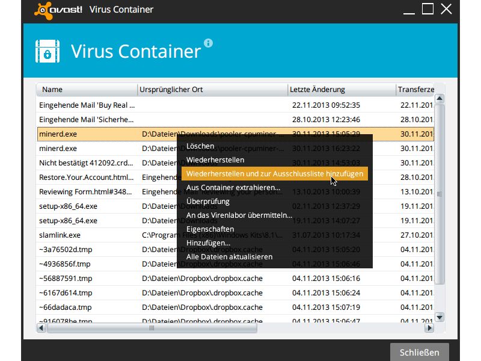Image resolution: width=481 pixels, height=361 pixels.
Task: Click the date 28.10.2013 12:23:46
Action: click(326, 119)
